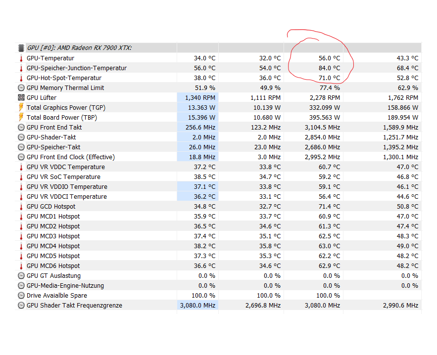437x355 pixels.
Task: Click the thermometer icon beside GPU MCD5 Hotspot
Action: [x=21, y=256]
